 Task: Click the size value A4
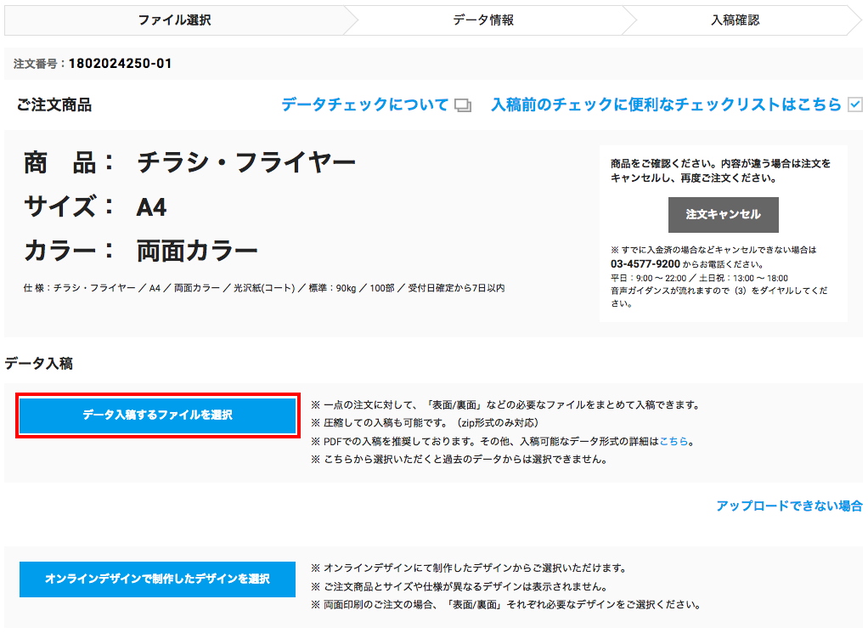[x=152, y=206]
